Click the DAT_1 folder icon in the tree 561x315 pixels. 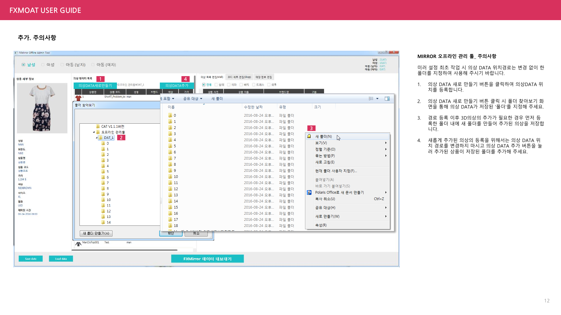tap(101, 138)
